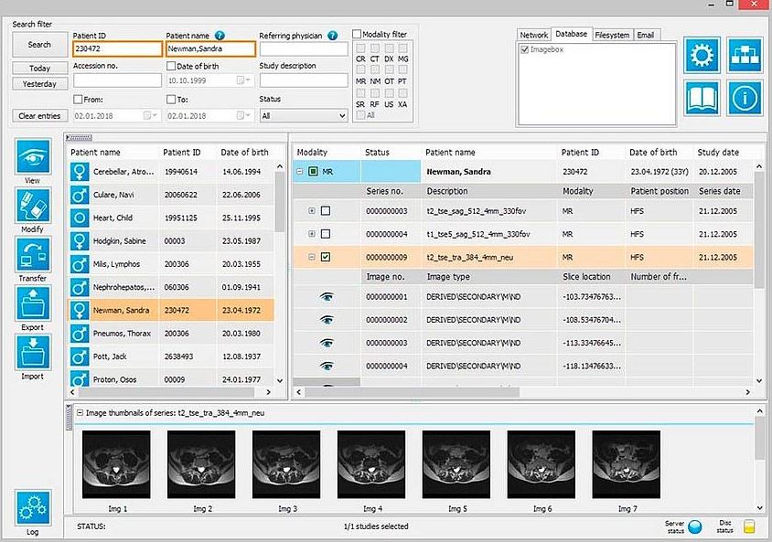Expand series 0000000003 row
This screenshot has height=542, width=772.
point(312,210)
